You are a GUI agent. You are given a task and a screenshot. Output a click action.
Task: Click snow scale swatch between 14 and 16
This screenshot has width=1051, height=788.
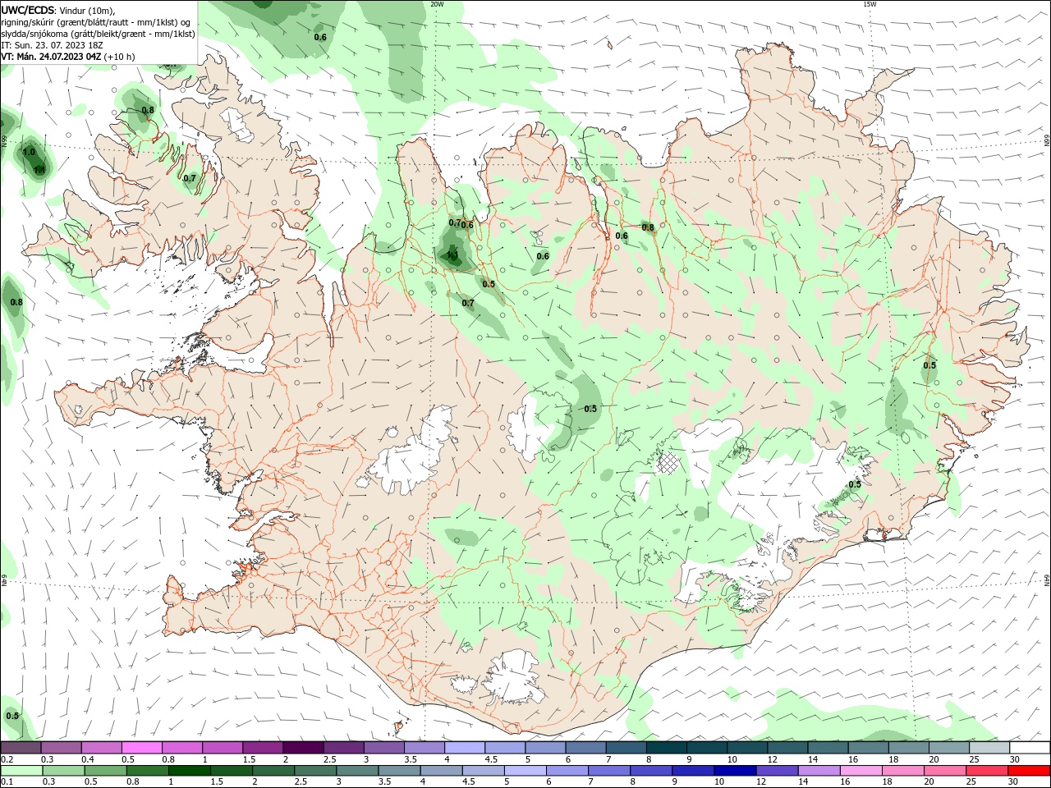click(827, 748)
